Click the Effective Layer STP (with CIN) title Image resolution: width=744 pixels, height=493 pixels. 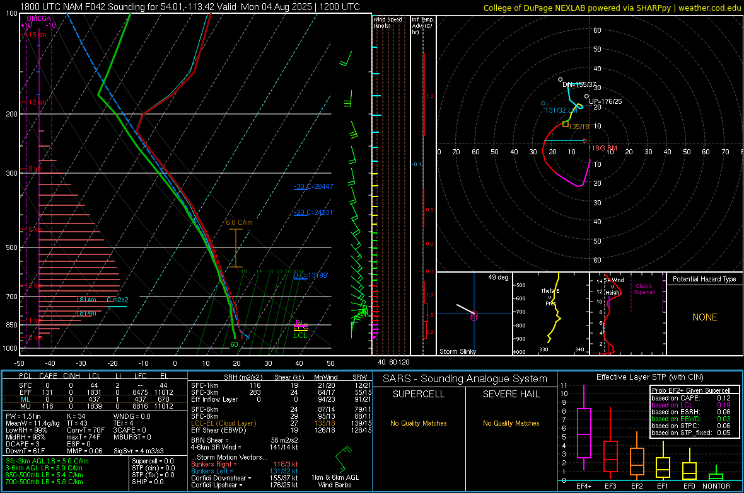click(649, 377)
